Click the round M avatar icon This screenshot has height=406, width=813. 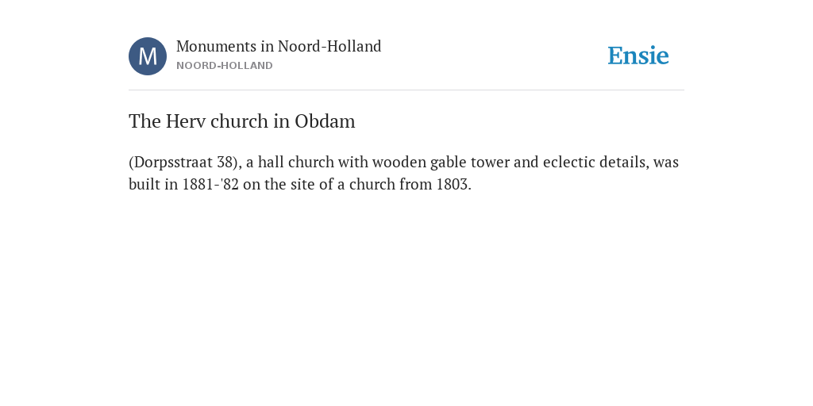148,56
